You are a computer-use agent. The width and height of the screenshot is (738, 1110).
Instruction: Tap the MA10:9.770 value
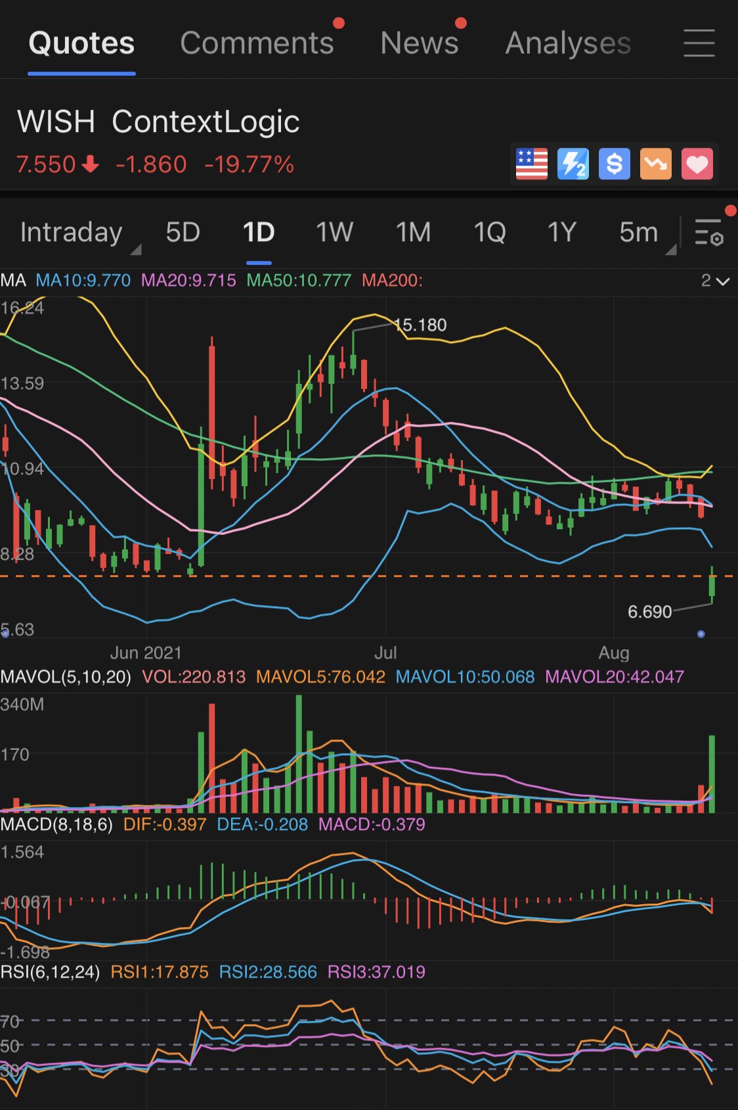point(83,281)
